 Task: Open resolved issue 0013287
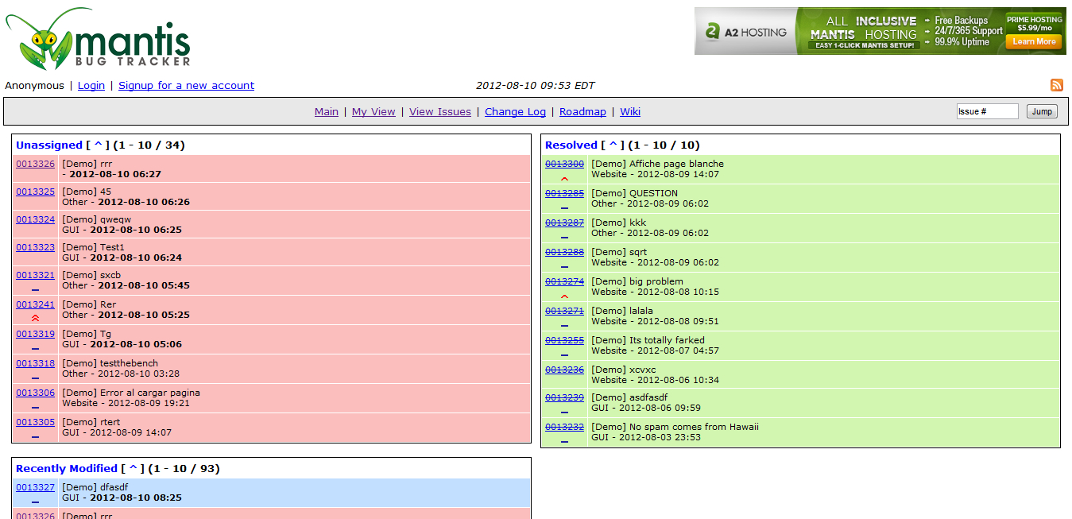tap(565, 223)
